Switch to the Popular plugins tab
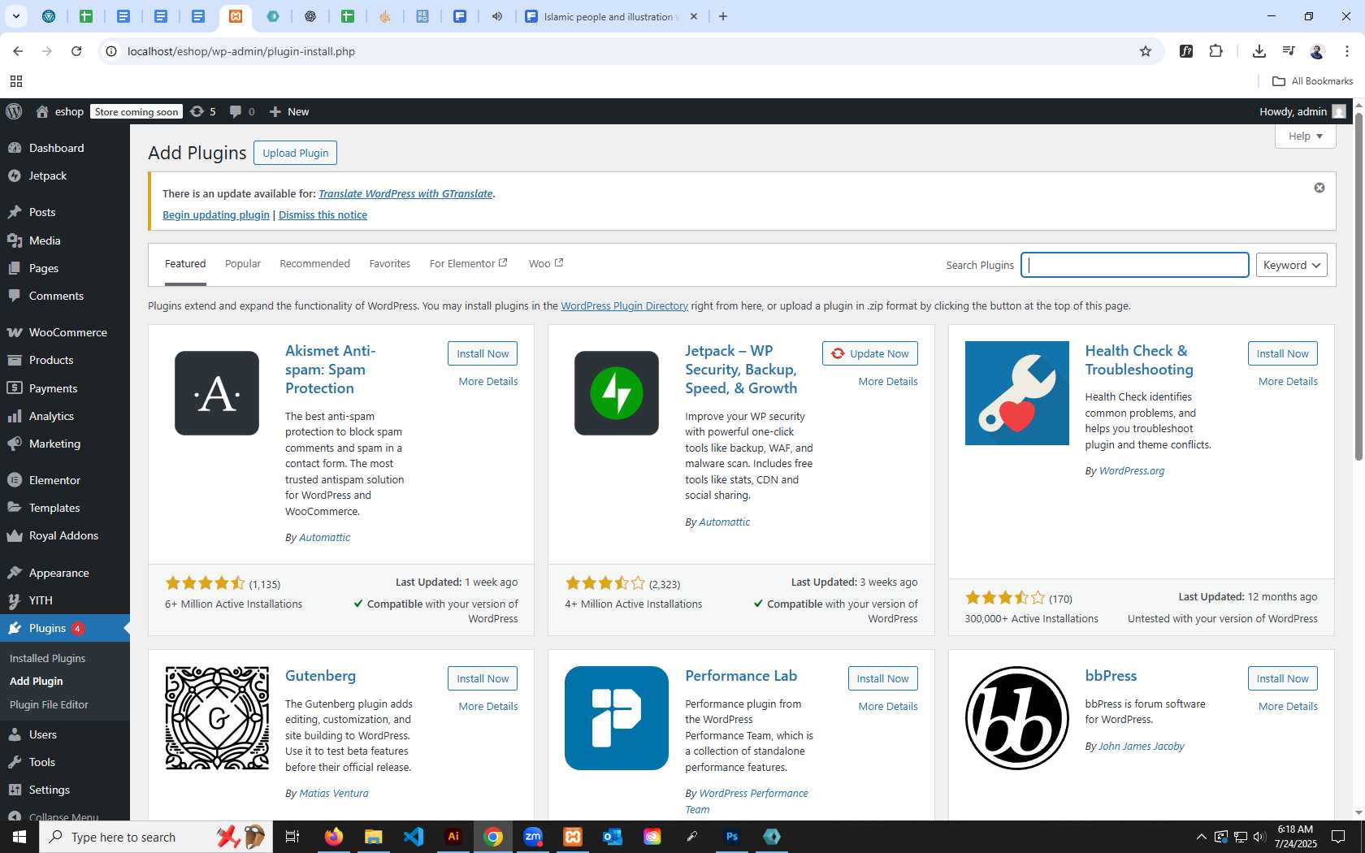 243,263
